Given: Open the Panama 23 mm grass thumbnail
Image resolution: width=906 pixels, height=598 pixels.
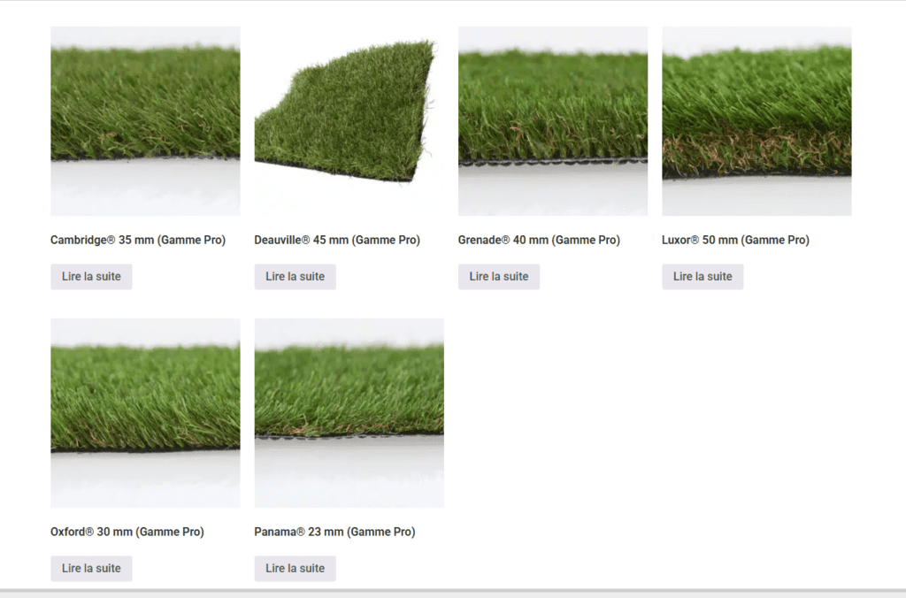Looking at the screenshot, I should tap(349, 413).
